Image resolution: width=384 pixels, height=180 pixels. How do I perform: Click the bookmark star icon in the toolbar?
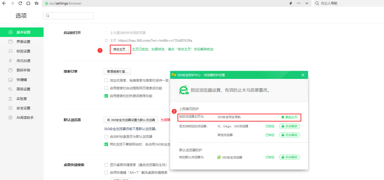pos(36,3)
